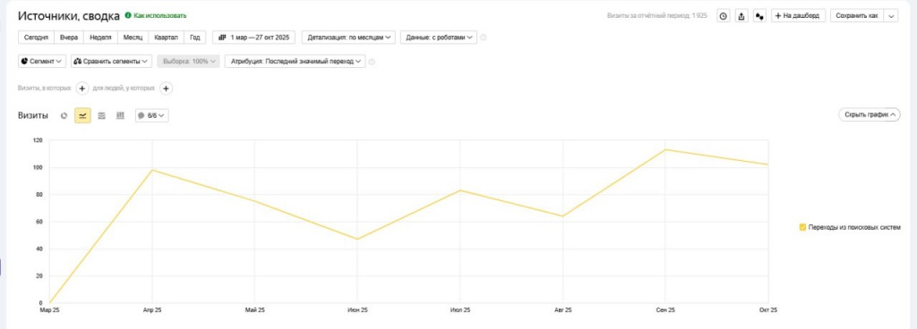Click plus next to Визиты, в которых
Screen dimensions: 917x329
(81, 89)
